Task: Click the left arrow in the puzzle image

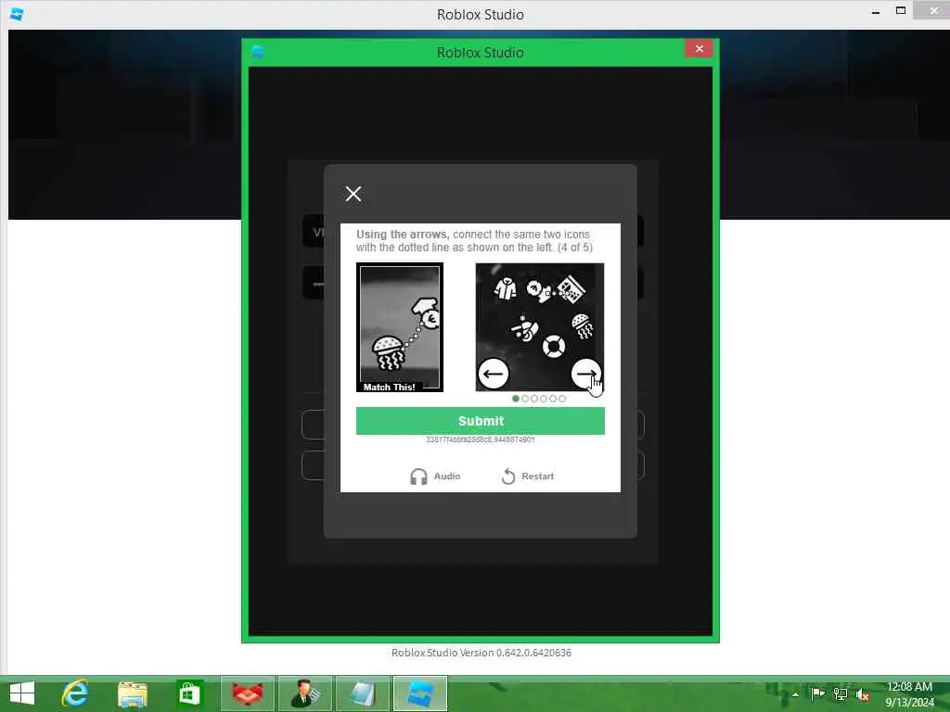Action: [x=494, y=374]
